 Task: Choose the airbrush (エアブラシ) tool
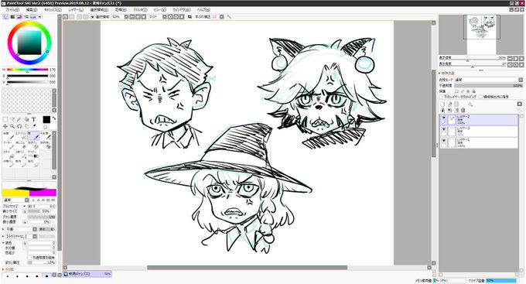[x=21, y=135]
